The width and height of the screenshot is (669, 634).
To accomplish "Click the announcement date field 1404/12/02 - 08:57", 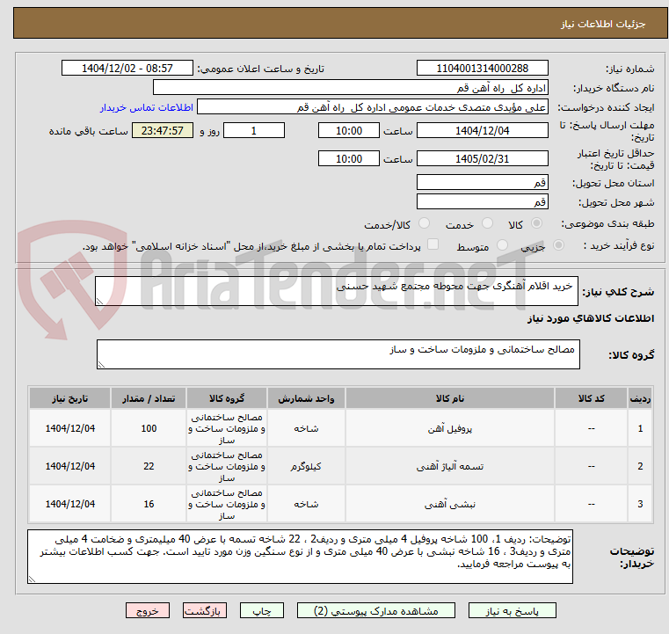I will coord(127,69).
